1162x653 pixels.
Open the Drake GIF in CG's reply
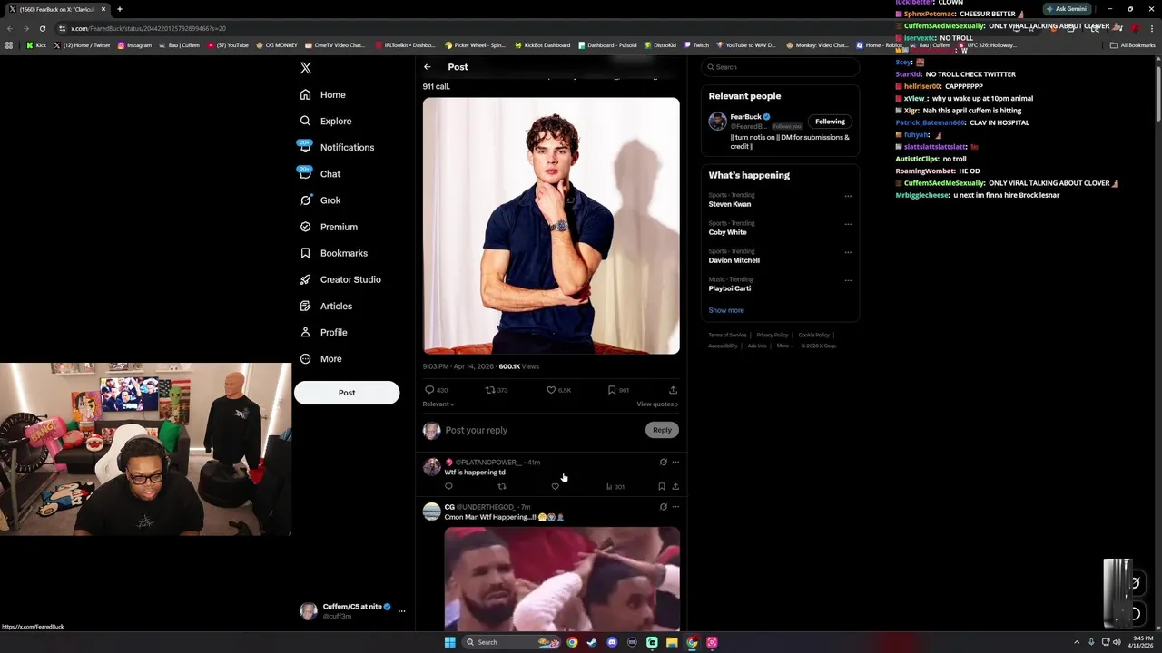(562, 579)
